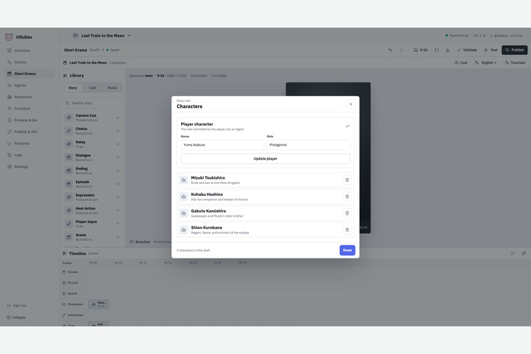
Task: Click the Validate button
Action: 467,50
